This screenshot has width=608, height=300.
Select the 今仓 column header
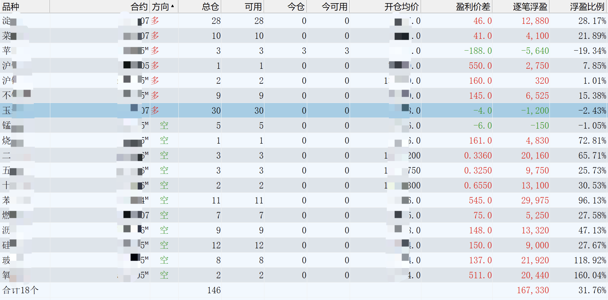click(x=296, y=7)
